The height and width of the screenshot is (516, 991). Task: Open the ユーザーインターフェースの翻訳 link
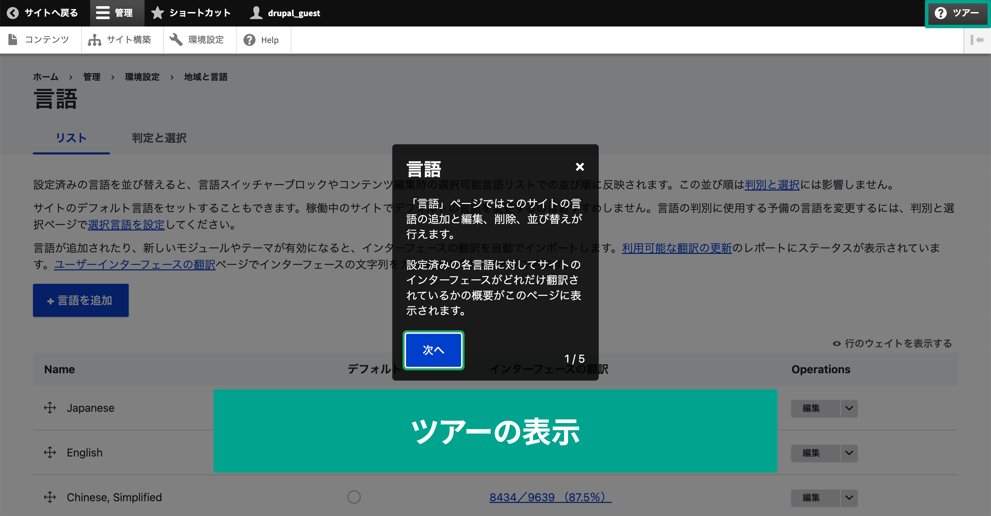click(135, 265)
